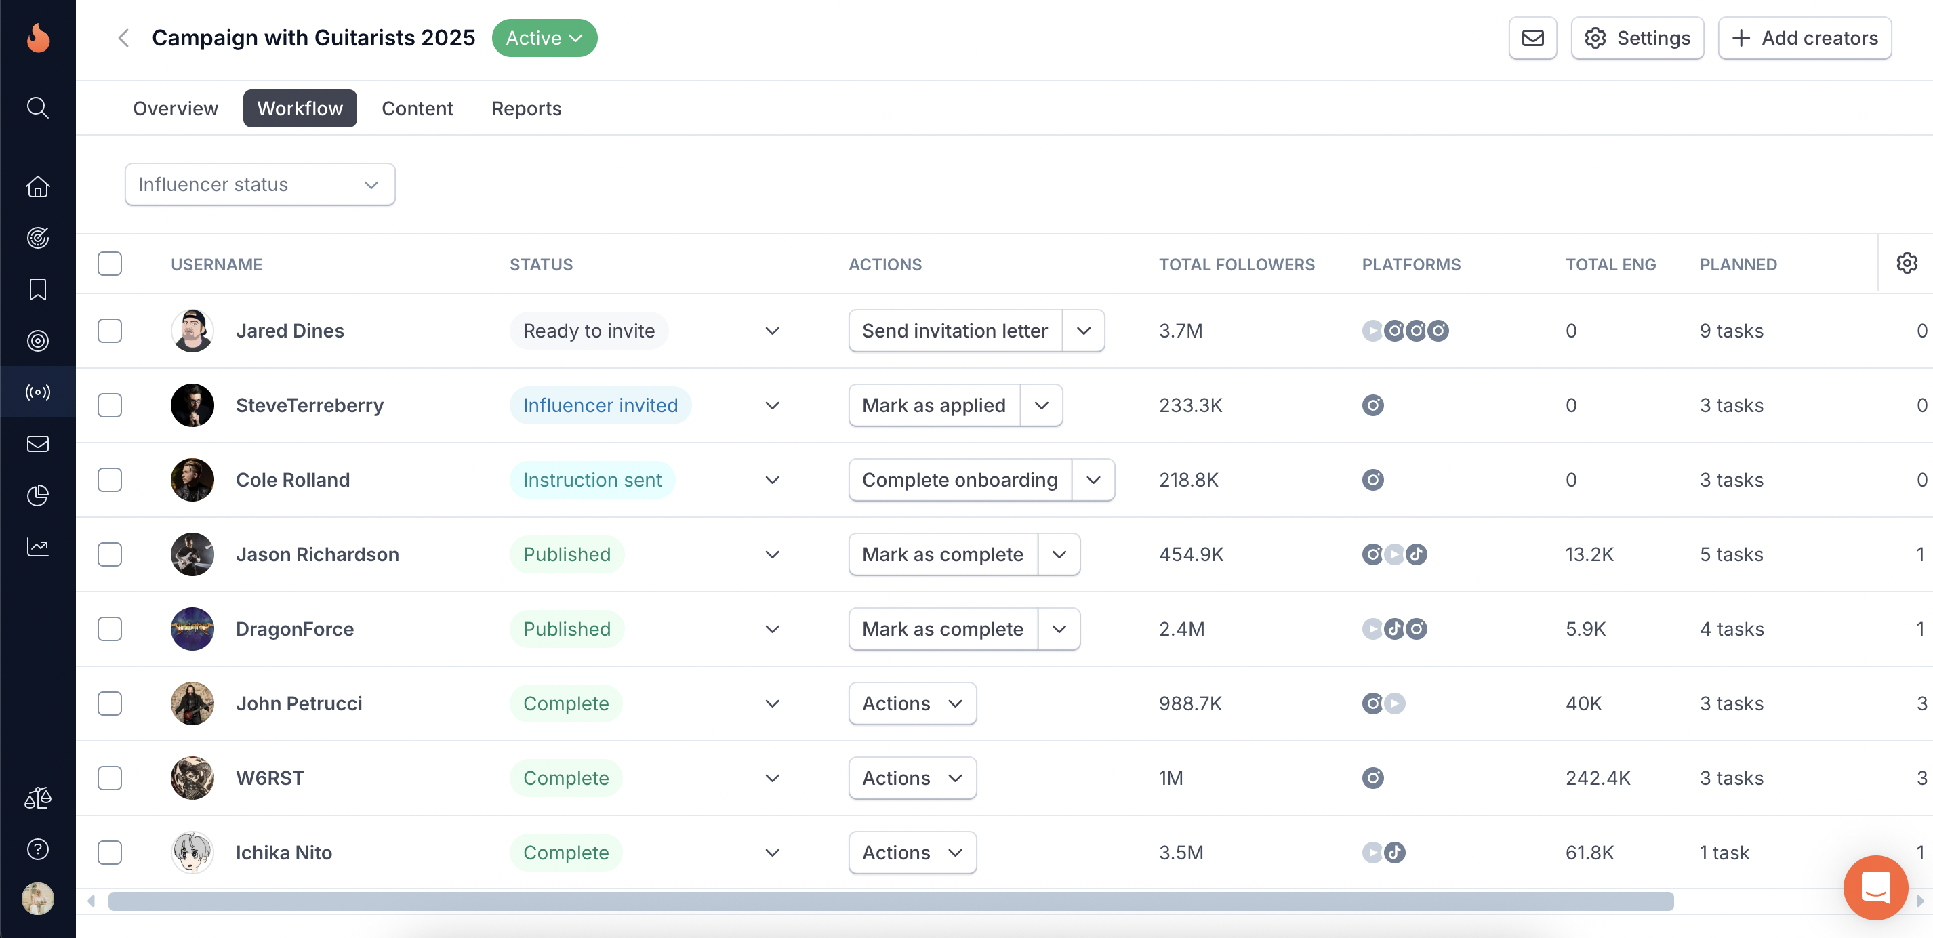Open the balance scales icon in sidebar

pyautogui.click(x=37, y=797)
